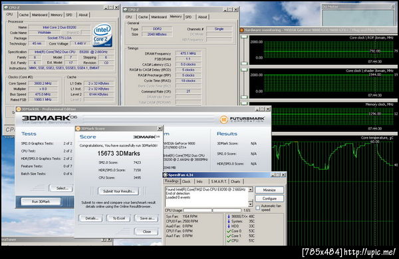399x259 pixels.
Task: Click the System temperature down-arrow icon
Action: pos(229,221)
